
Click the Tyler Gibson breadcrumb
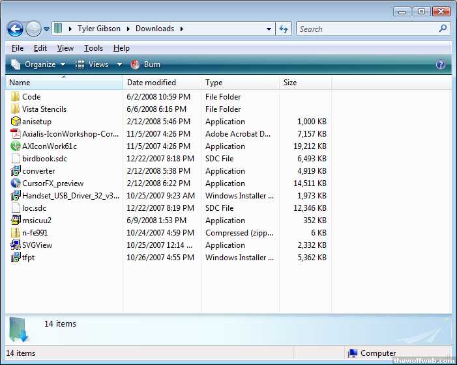pyautogui.click(x=99, y=29)
